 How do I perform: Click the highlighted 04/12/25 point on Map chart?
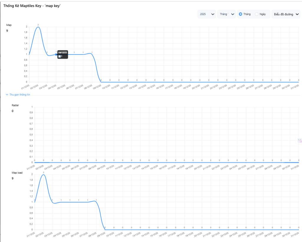tap(56, 55)
